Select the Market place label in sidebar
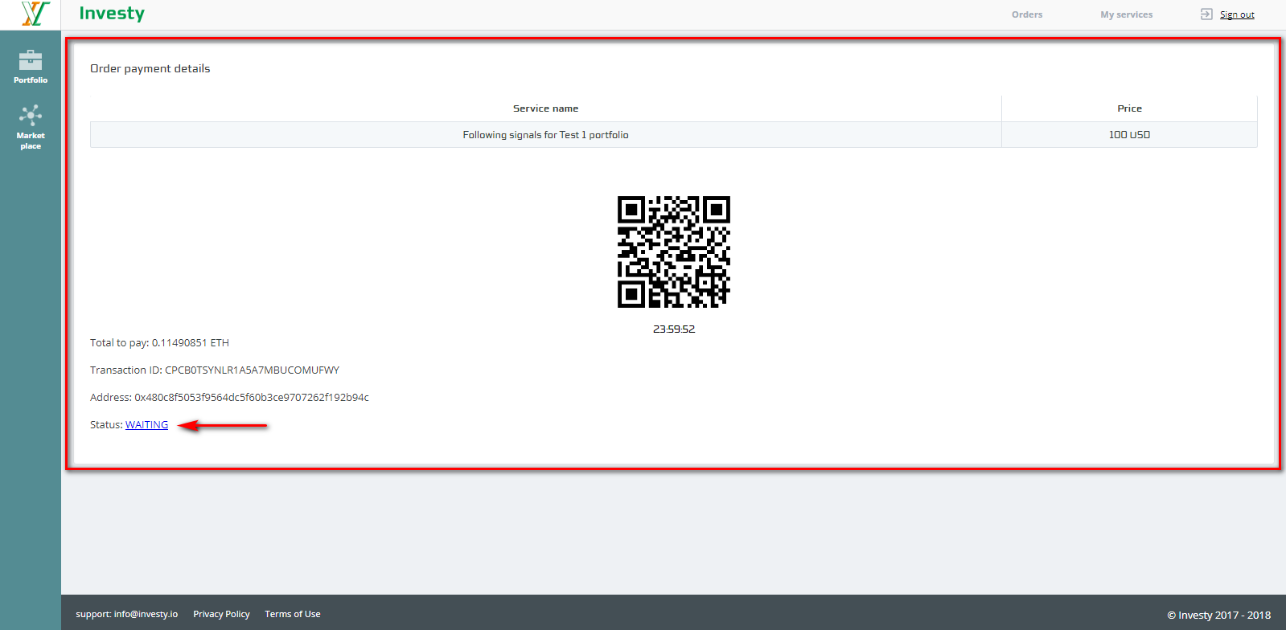 point(31,141)
